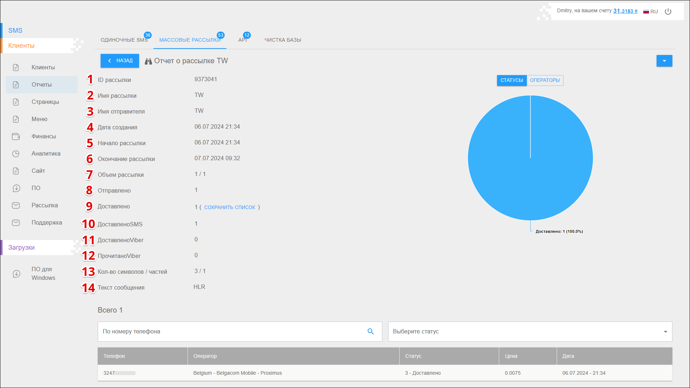Click the Аналитика pie chart icon

coord(16,154)
